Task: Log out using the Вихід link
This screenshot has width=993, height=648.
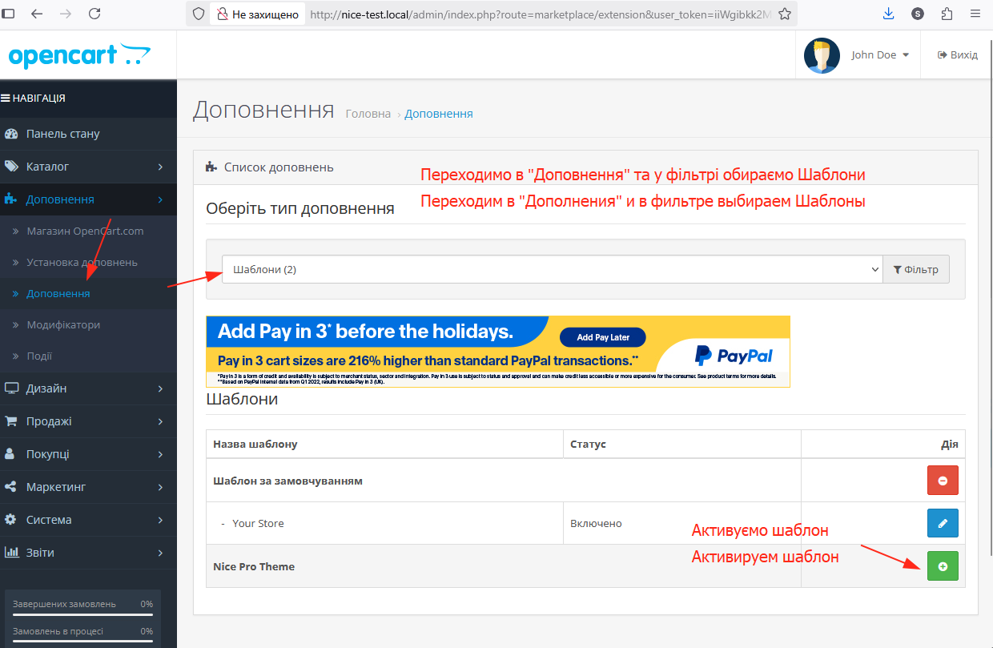Action: point(958,55)
